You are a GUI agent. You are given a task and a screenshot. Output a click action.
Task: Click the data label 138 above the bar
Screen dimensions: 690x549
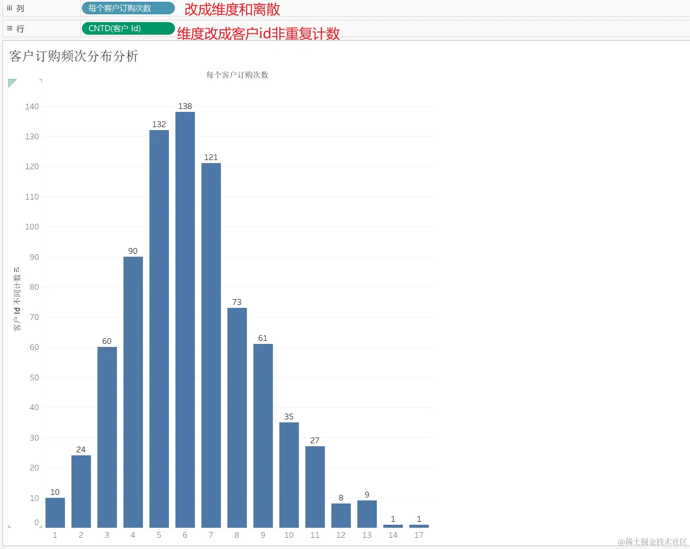(185, 106)
